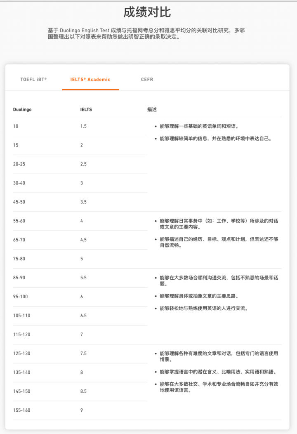Select IELTS score 7.5 cell

tap(83, 354)
